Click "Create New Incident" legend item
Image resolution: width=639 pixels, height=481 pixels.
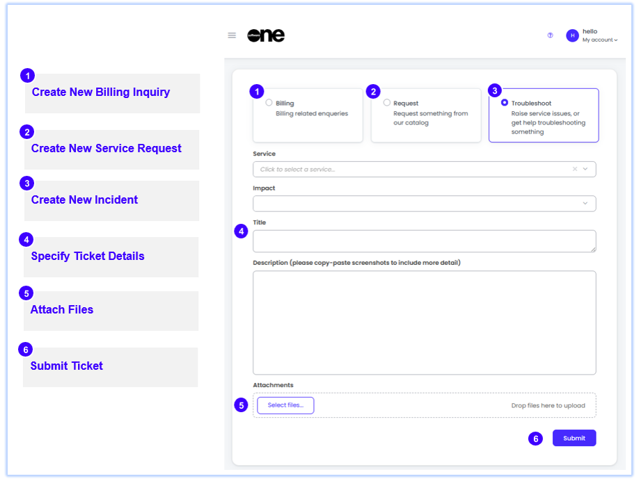tap(84, 200)
